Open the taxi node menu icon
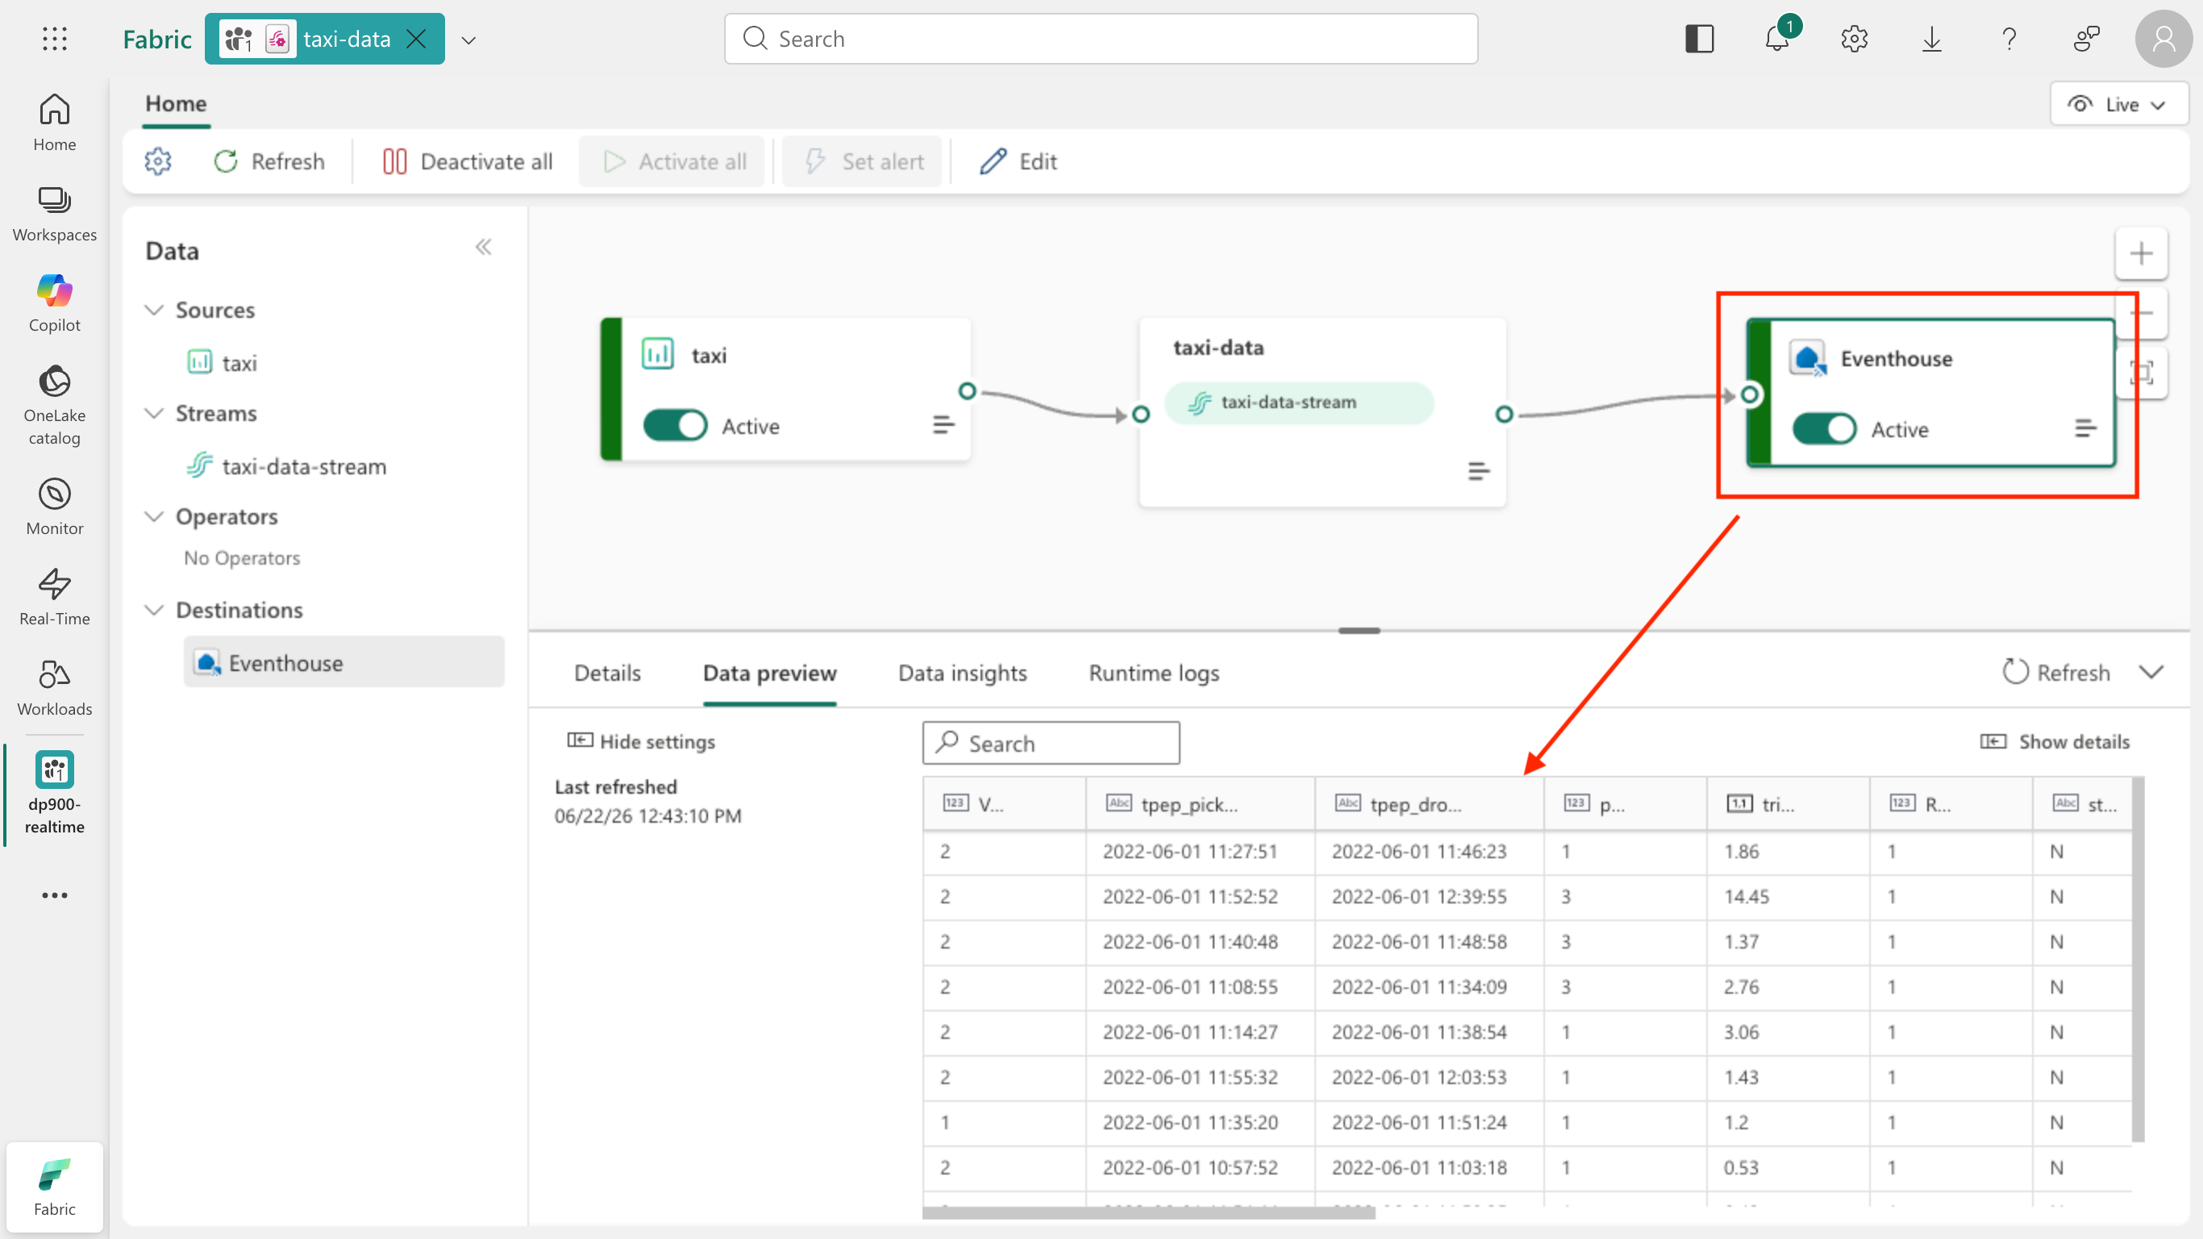The image size is (2203, 1239). click(943, 424)
